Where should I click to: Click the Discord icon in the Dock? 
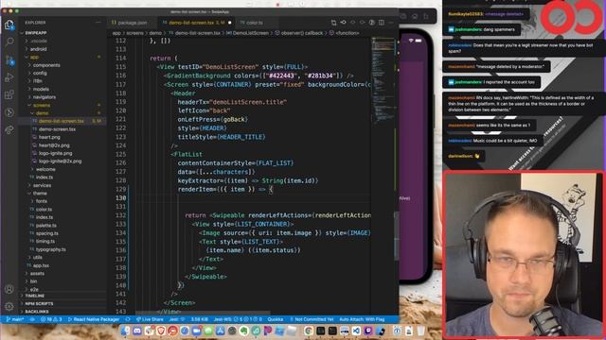click(137, 331)
